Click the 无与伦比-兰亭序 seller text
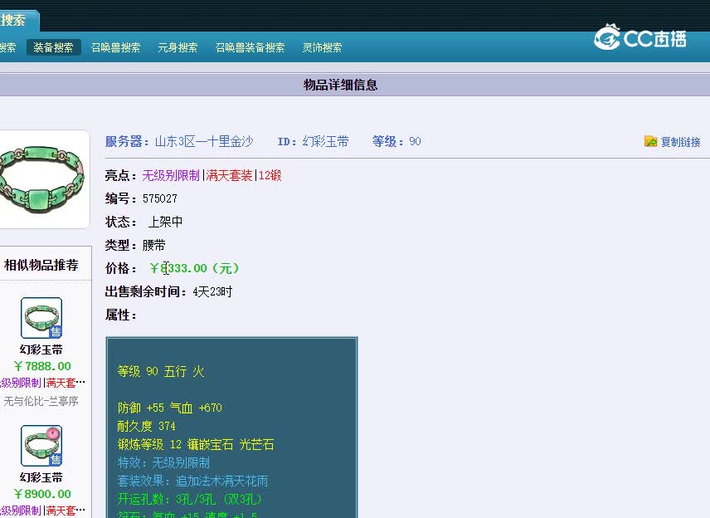The image size is (710, 518). pos(41,401)
